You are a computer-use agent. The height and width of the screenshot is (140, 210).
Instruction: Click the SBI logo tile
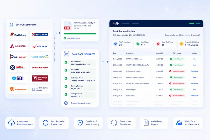coord(18,78)
